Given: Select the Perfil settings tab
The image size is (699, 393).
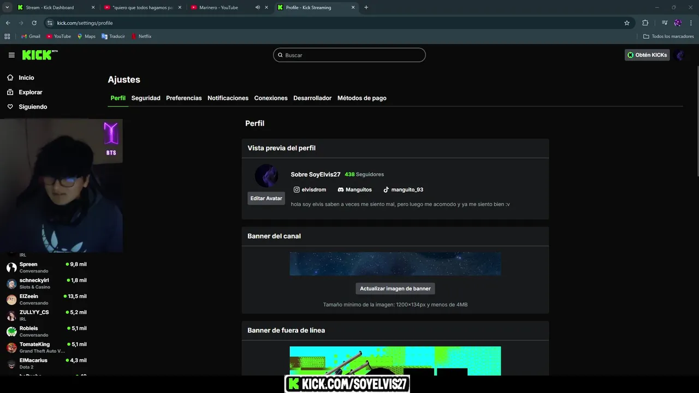Looking at the screenshot, I should click(x=118, y=98).
